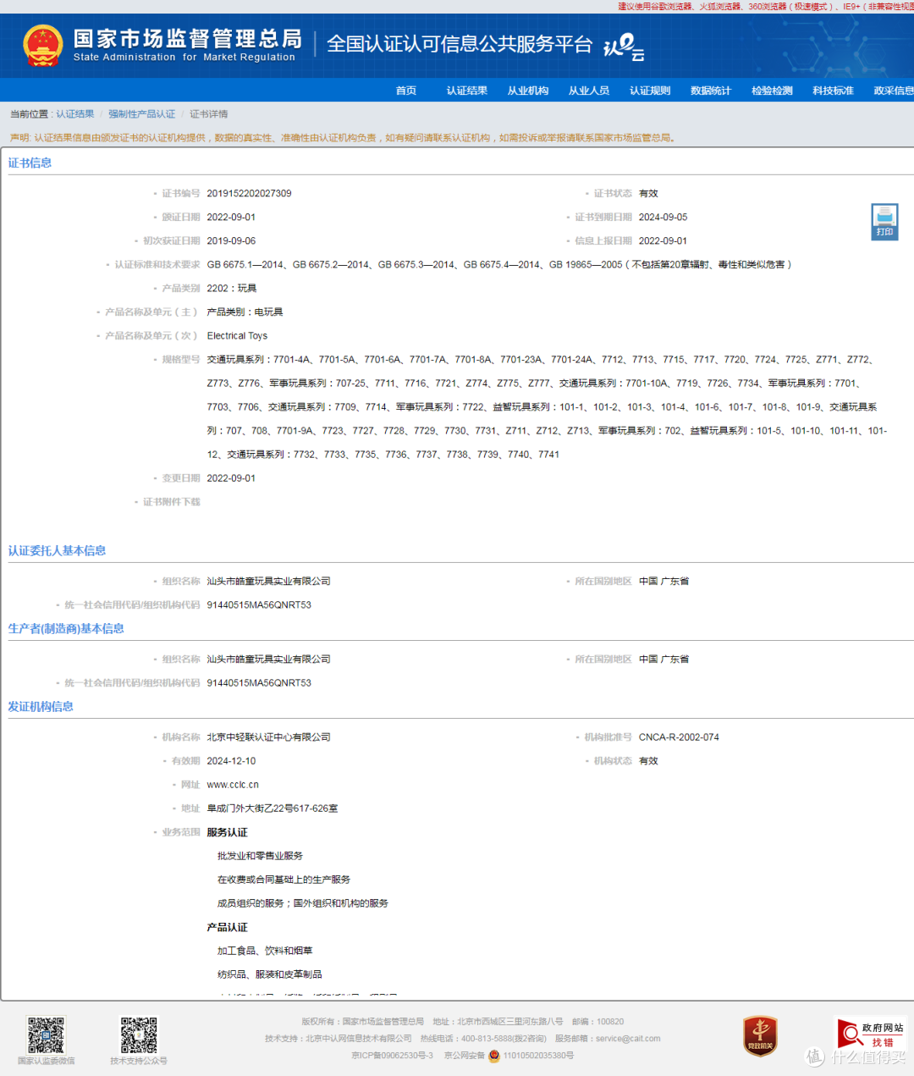Screen dimensions: 914x1076
Task: Click the 产品认证 scope heading
Action: coord(227,927)
